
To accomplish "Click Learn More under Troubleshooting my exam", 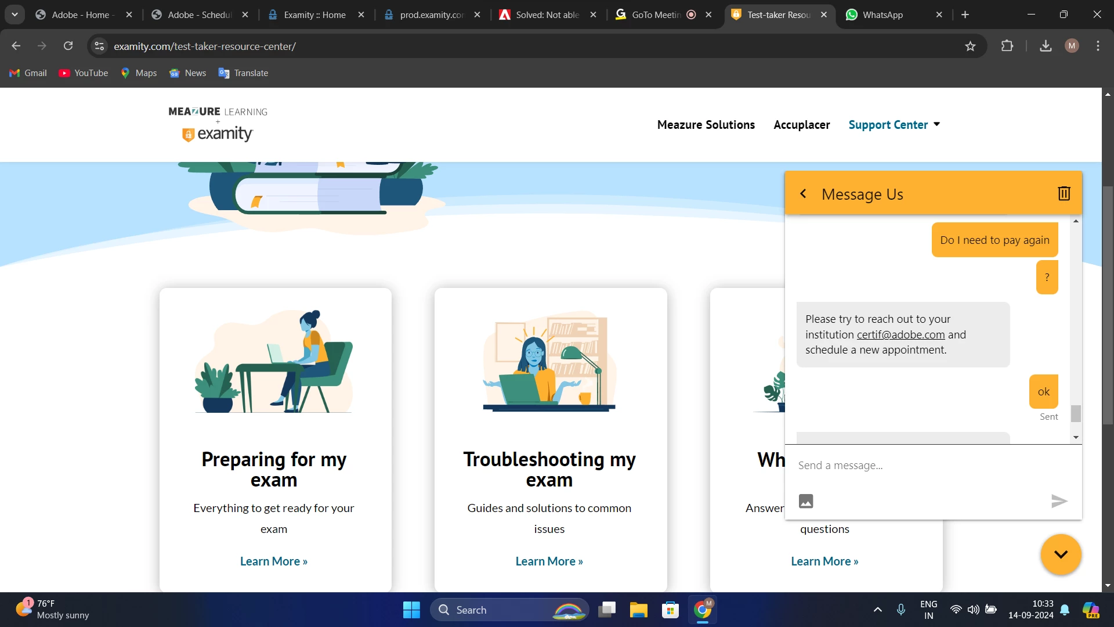I will (x=549, y=561).
